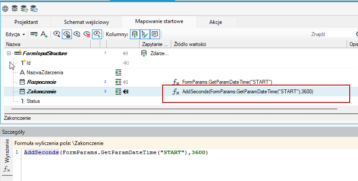
Task: Click the add text field 'A+' icon
Action: 44,34
